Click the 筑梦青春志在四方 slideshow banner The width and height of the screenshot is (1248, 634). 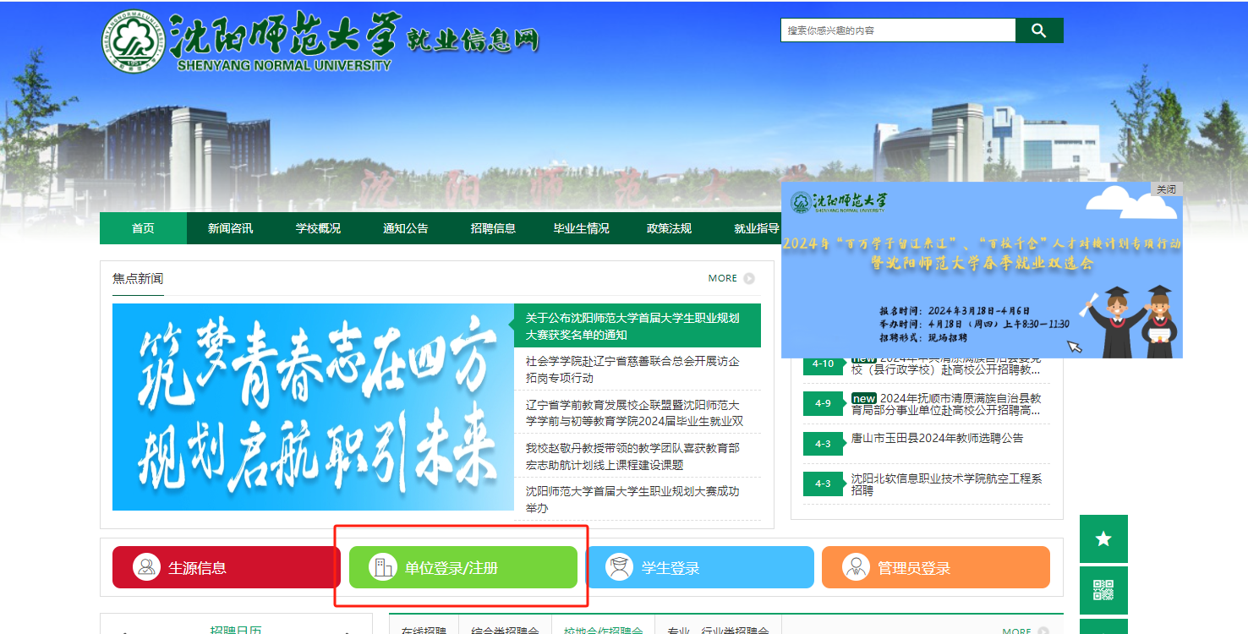click(x=313, y=407)
